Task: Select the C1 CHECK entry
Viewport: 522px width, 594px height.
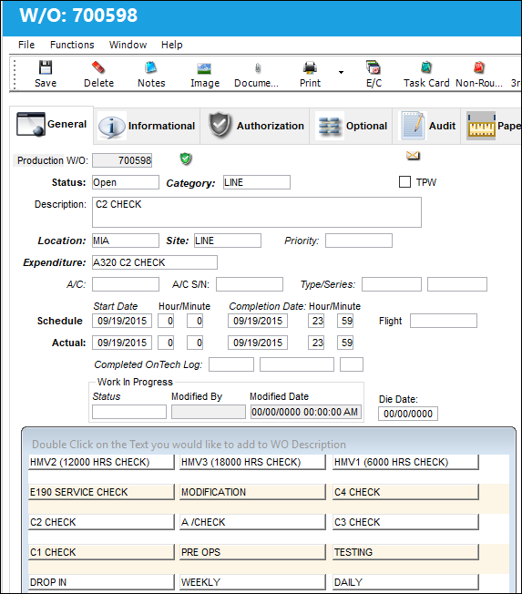Action: (101, 552)
